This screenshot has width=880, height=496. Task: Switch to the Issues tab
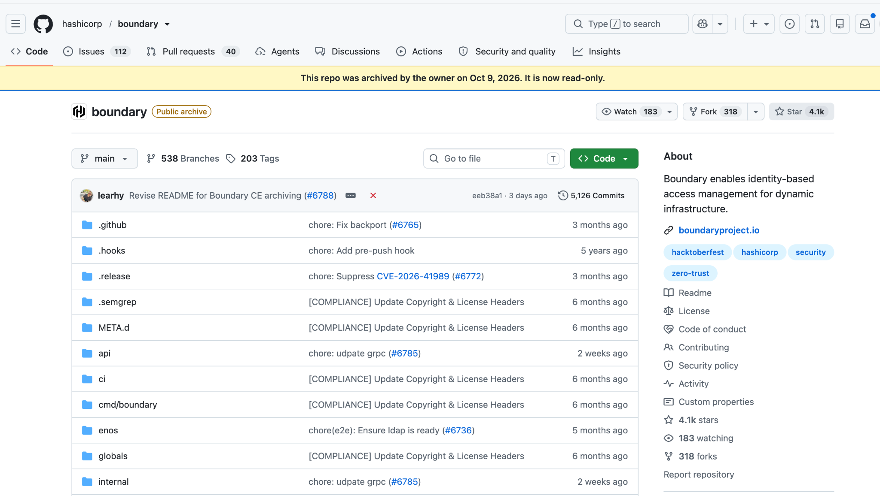97,51
